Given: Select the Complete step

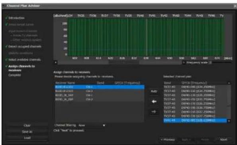Looking at the screenshot, I should (x=15, y=75).
